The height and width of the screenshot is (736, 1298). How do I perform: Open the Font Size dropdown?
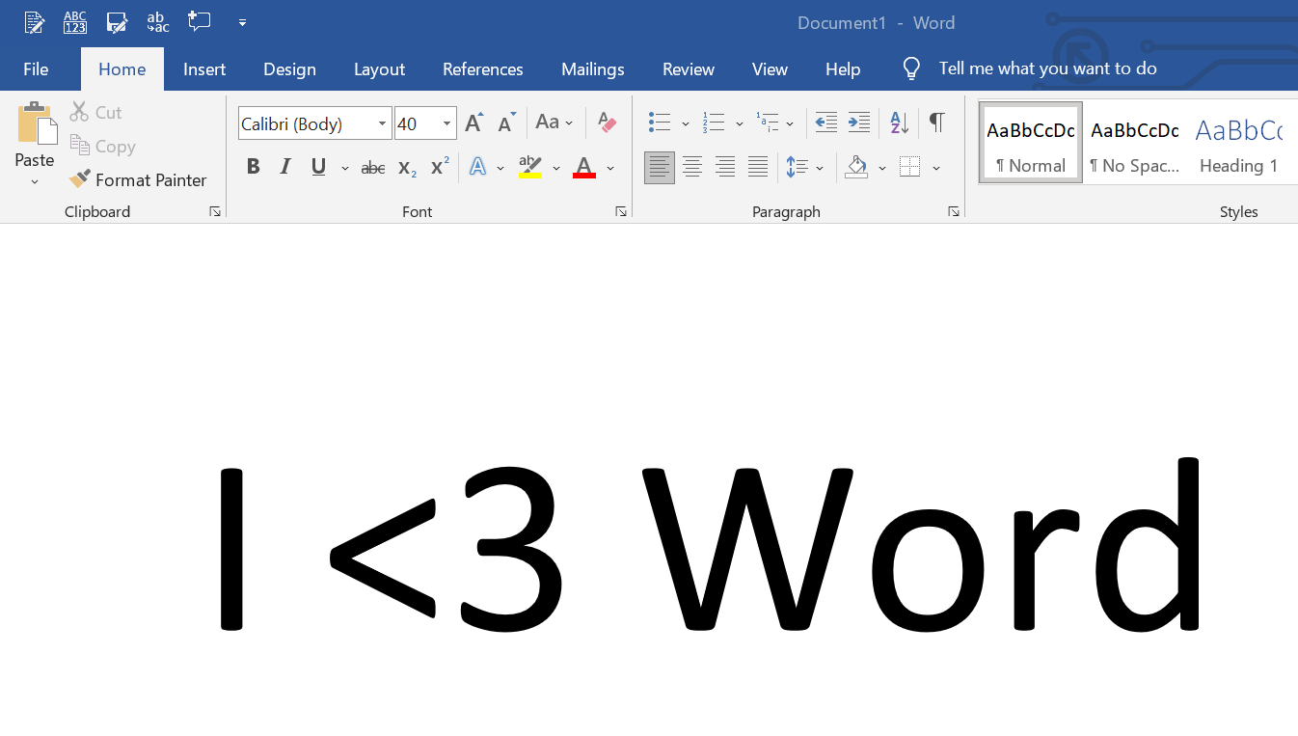click(446, 123)
